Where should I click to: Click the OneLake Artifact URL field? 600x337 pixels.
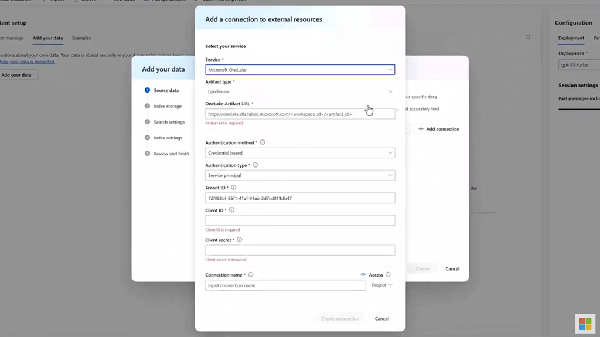[300, 114]
